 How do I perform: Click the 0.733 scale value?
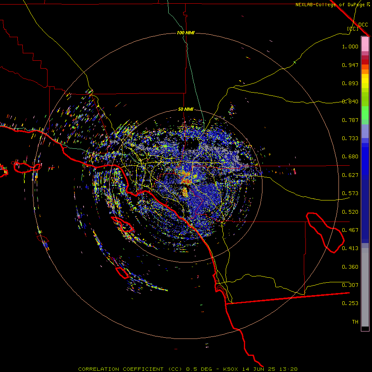click(x=350, y=138)
